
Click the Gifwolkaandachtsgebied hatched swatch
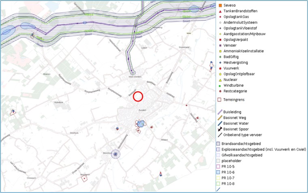pyautogui.click(x=218, y=155)
